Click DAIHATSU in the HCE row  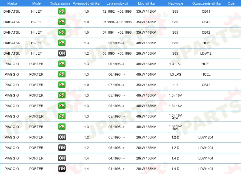[12, 43]
